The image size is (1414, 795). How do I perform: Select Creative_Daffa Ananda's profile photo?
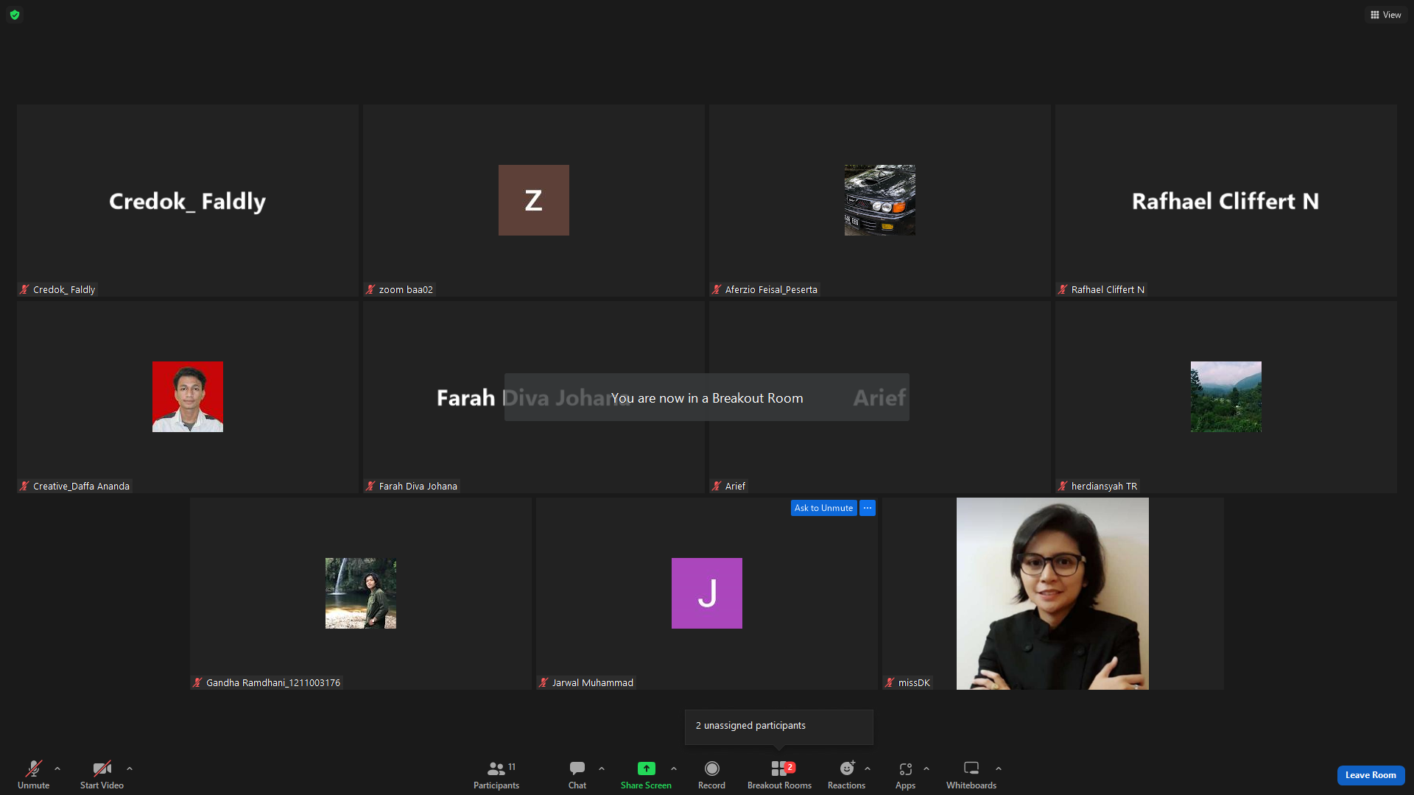pos(188,397)
